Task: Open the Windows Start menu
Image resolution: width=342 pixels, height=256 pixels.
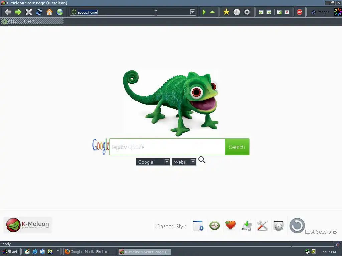Action: pos(10,252)
